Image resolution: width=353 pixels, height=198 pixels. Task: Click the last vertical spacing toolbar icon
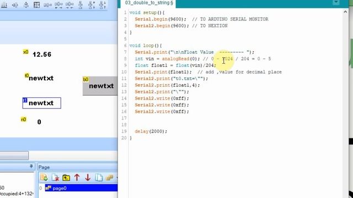[x=102, y=5]
